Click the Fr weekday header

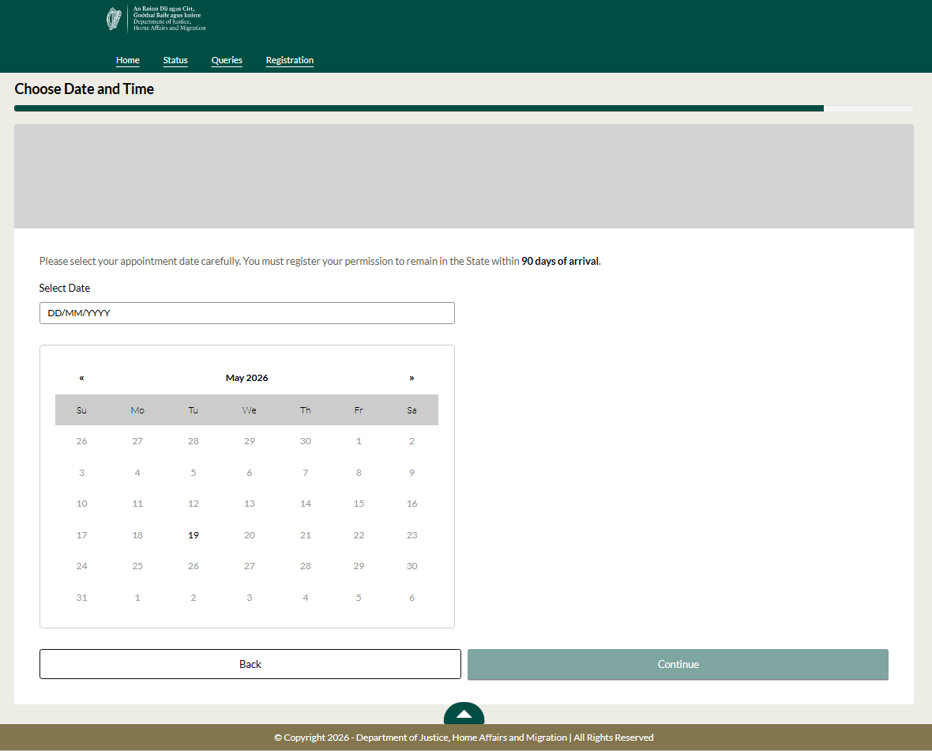click(359, 410)
